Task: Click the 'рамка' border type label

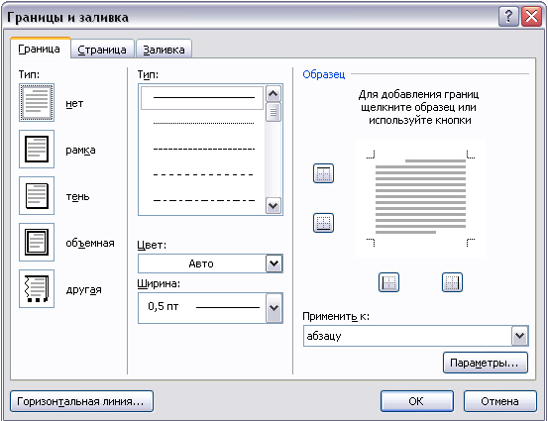Action: click(80, 151)
